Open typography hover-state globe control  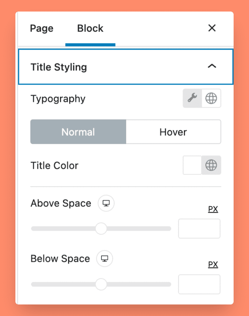tap(211, 98)
